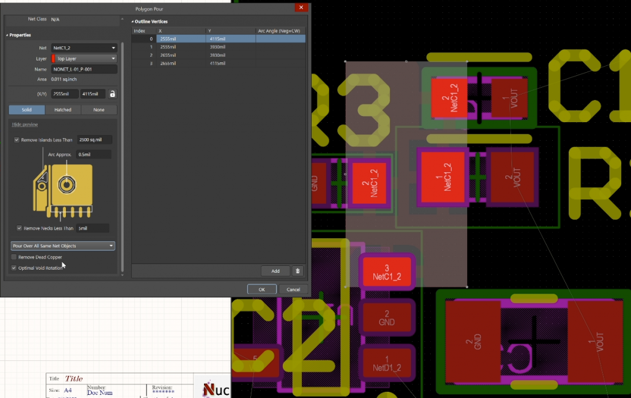Select vertex row index 2
The height and width of the screenshot is (398, 631).
pyautogui.click(x=219, y=55)
